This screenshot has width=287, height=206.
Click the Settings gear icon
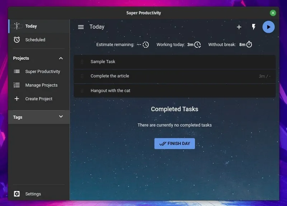click(17, 194)
